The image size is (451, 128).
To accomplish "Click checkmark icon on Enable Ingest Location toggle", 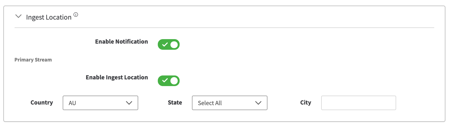I will click(165, 81).
